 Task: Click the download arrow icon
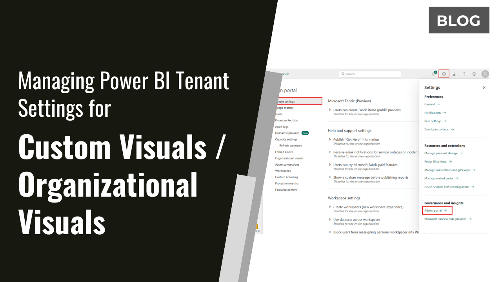click(x=454, y=74)
